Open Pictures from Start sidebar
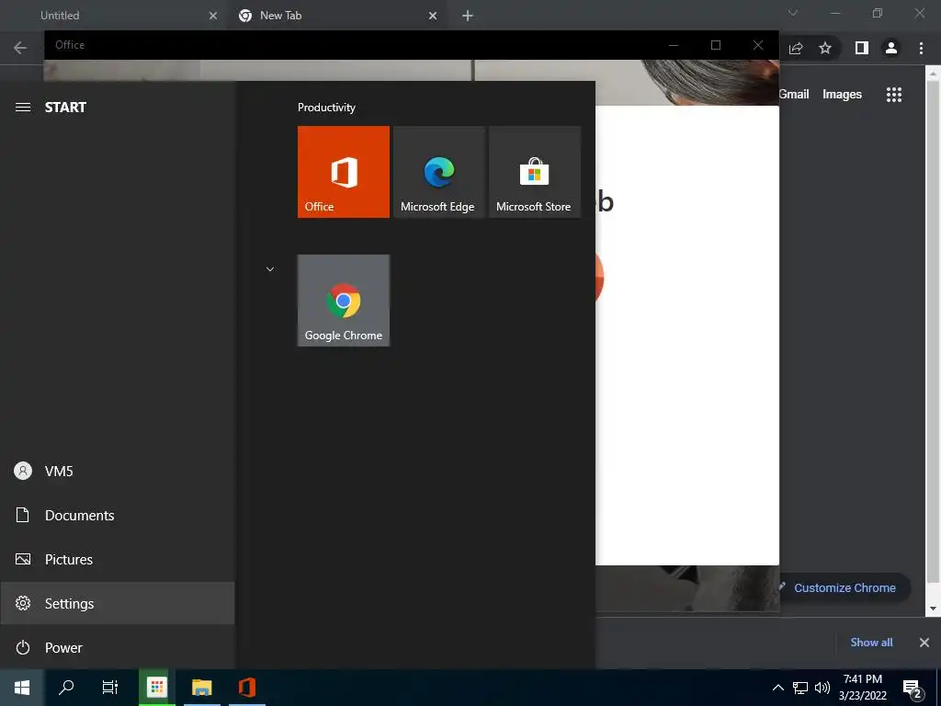941x706 pixels. tap(118, 560)
